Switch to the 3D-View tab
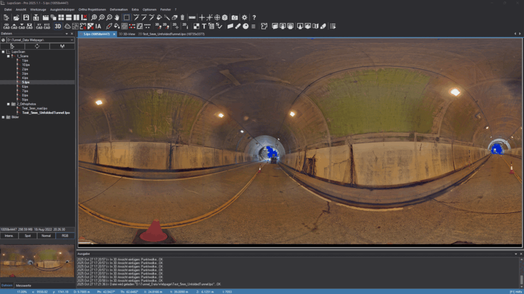The width and height of the screenshot is (524, 294). click(126, 34)
